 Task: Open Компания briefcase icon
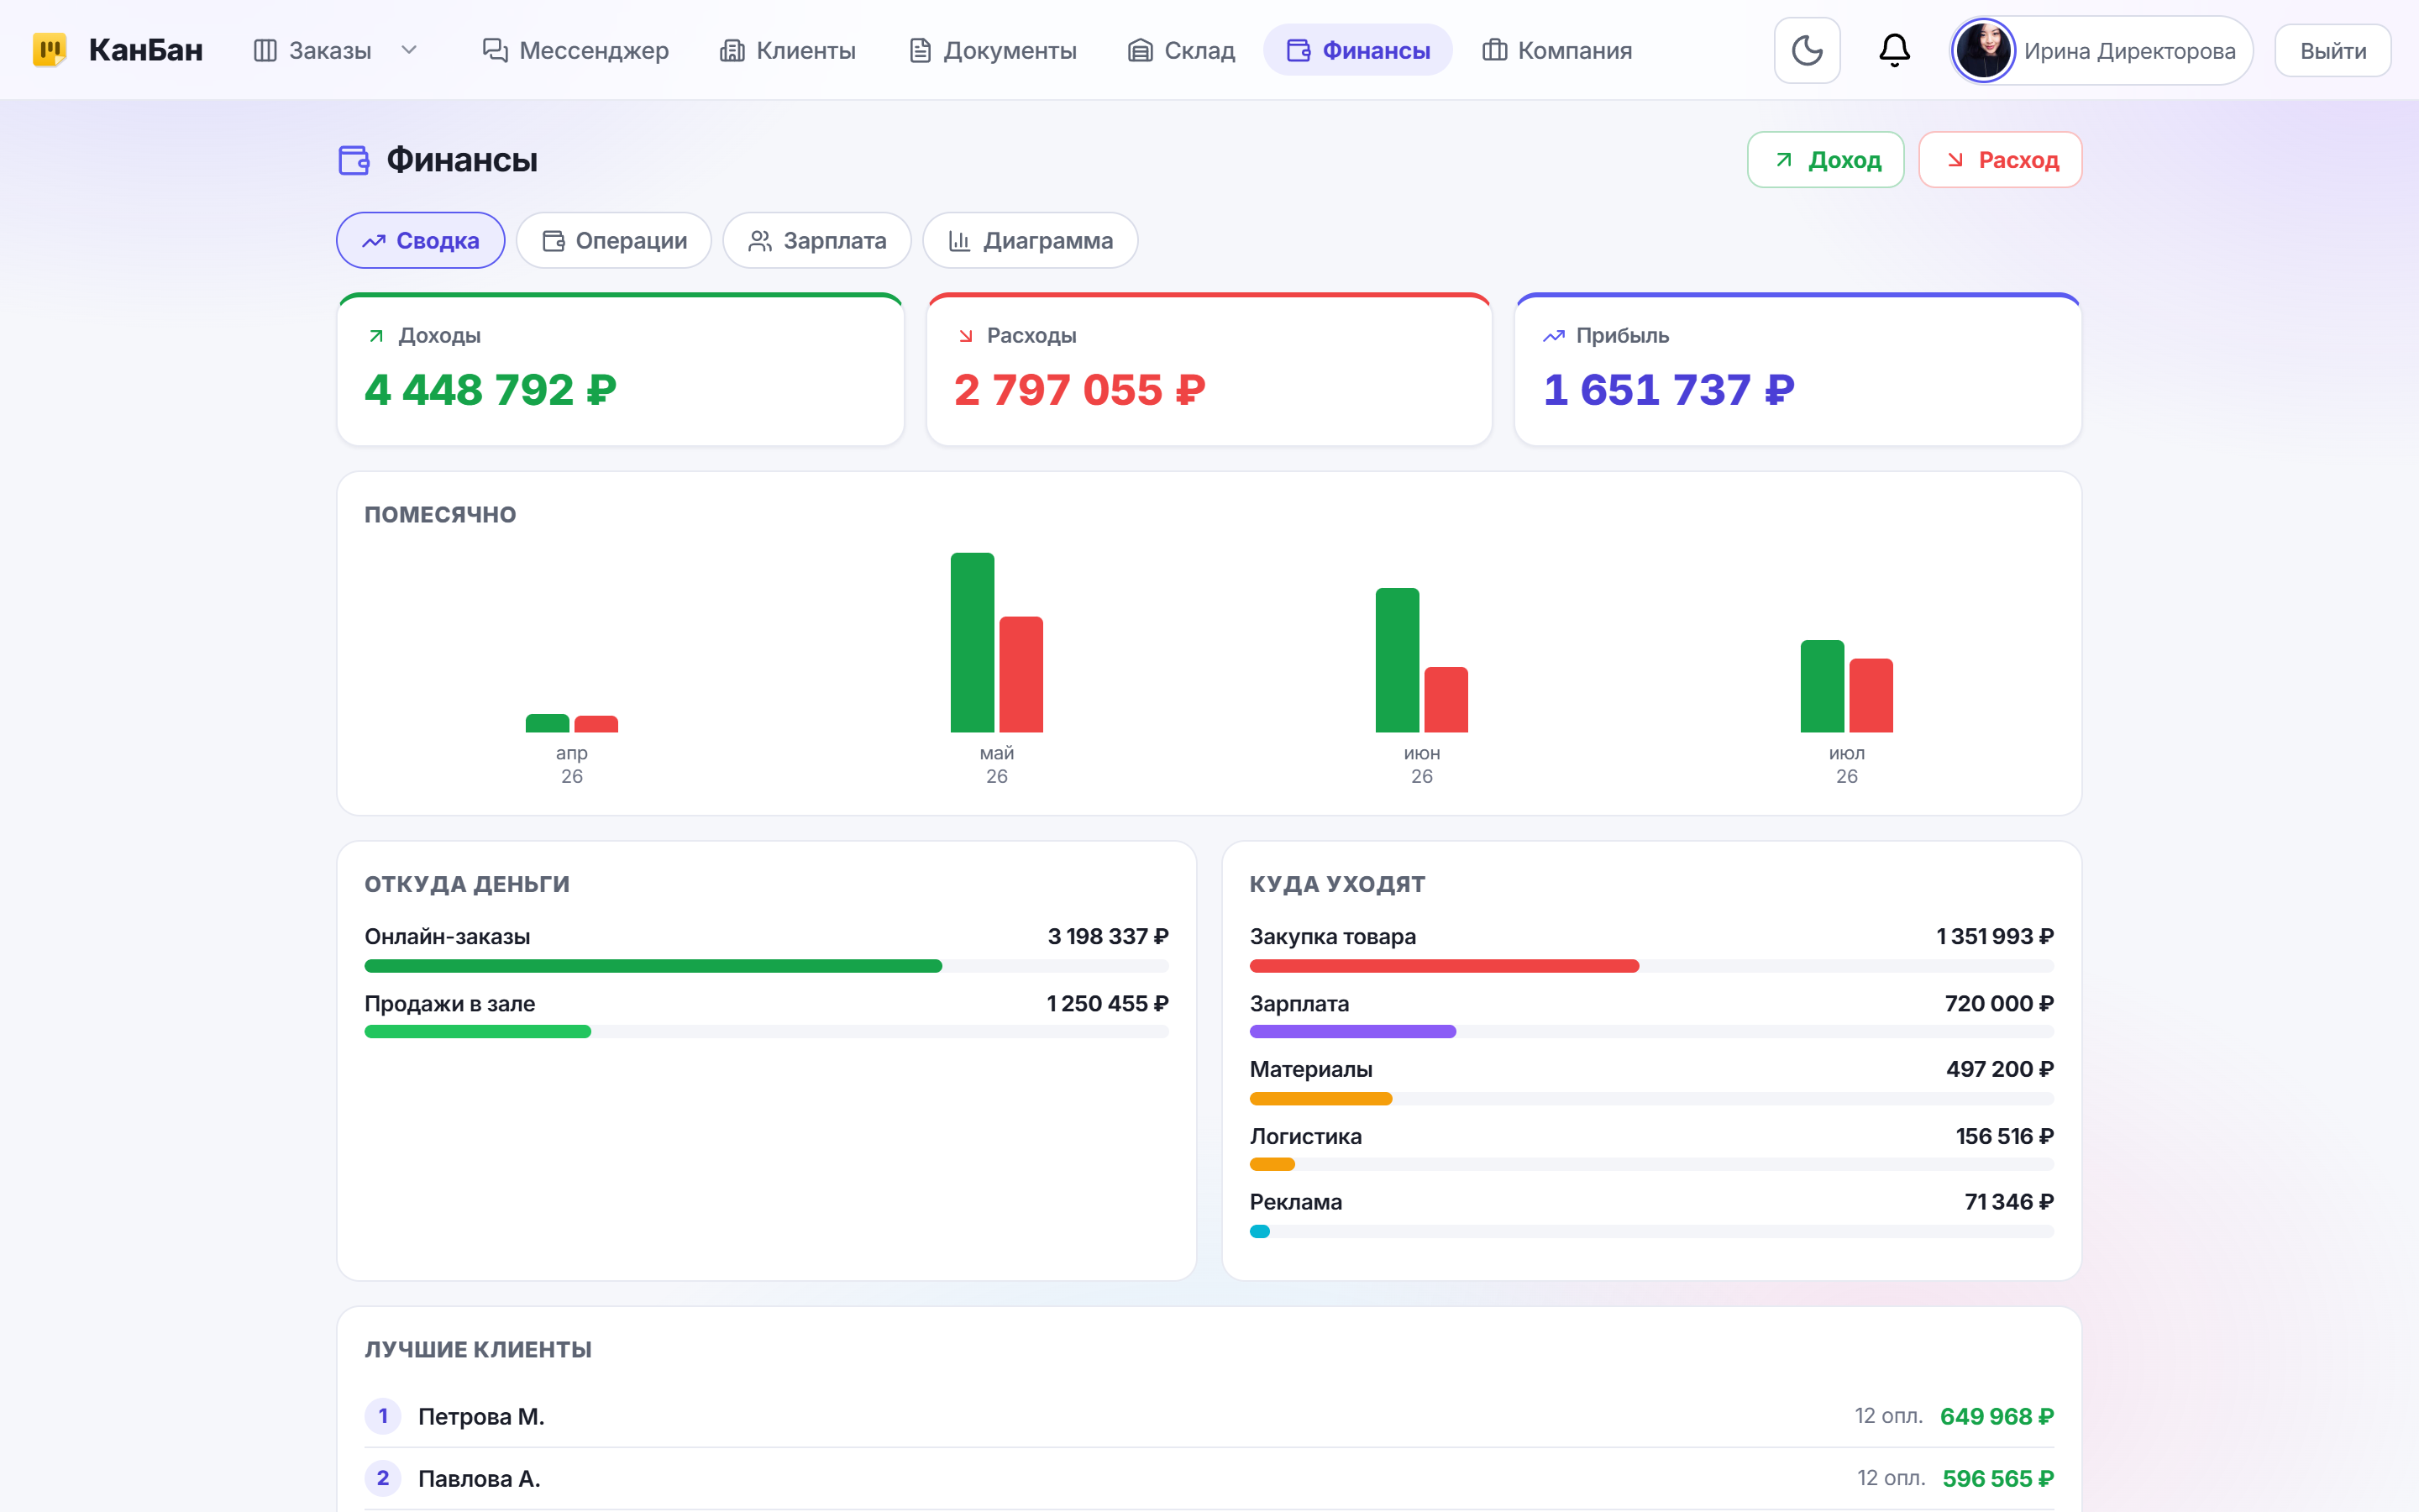coord(1494,50)
